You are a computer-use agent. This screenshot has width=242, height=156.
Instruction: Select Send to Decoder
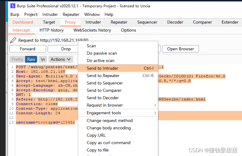[118, 98]
